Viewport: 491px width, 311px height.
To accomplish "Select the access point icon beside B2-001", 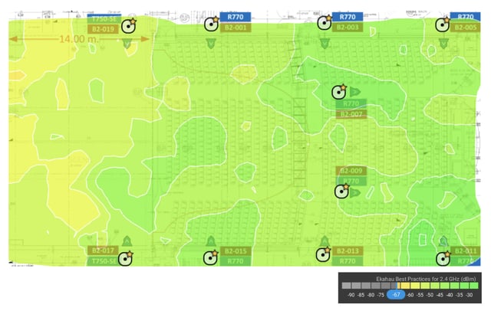I will (x=212, y=24).
